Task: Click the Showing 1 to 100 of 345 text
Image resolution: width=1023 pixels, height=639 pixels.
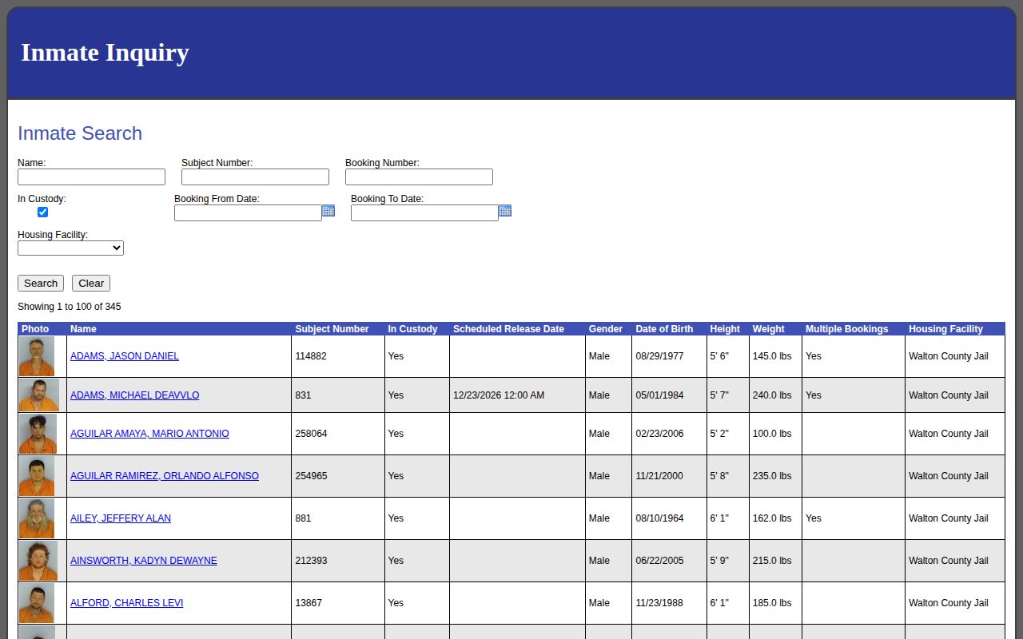Action: [70, 307]
